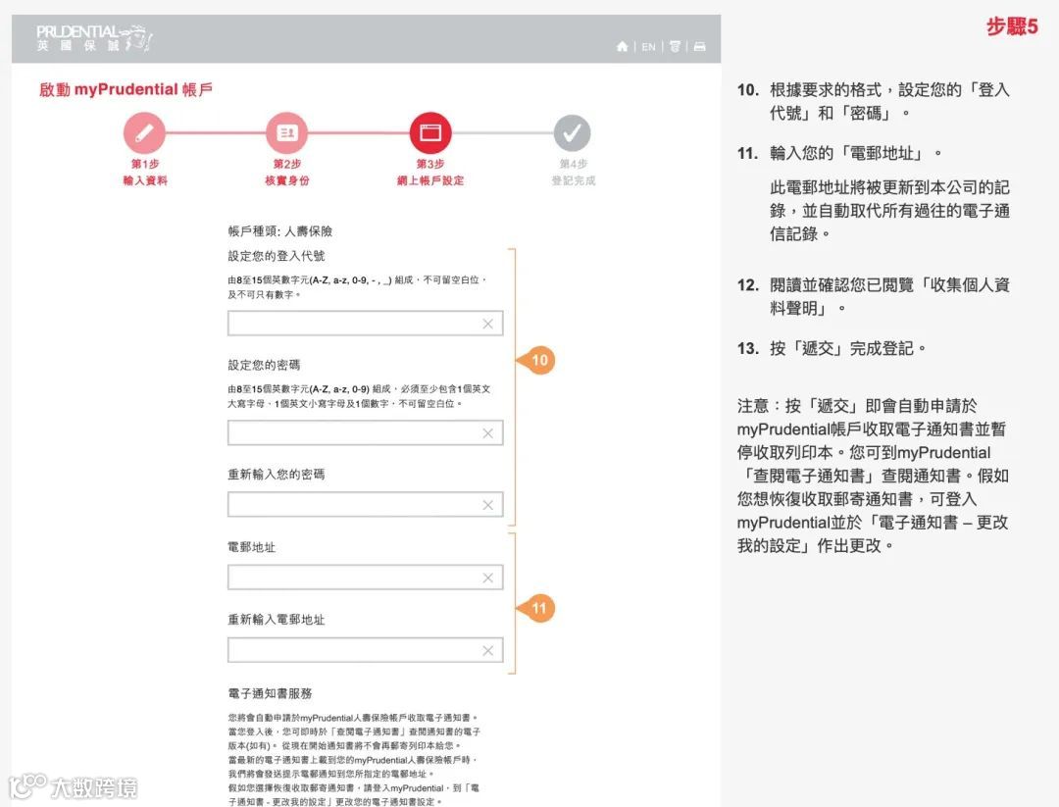Clear the 重新輸入您的密碼 field with its X
The image size is (1059, 807).
487,505
